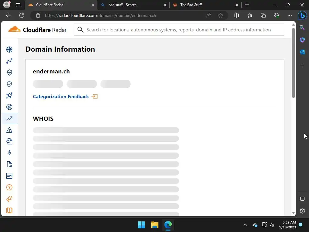Close The Bad Stuff tab
This screenshot has width=309, height=232.
click(237, 5)
